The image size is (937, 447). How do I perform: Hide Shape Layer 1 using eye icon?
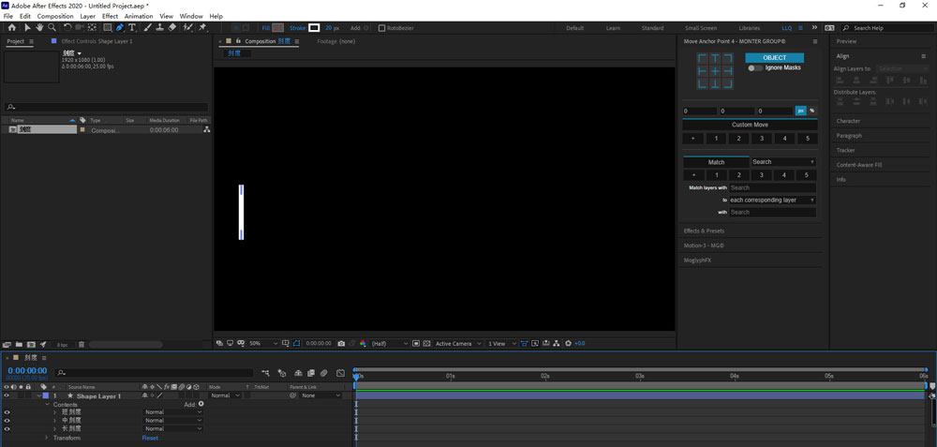7,395
